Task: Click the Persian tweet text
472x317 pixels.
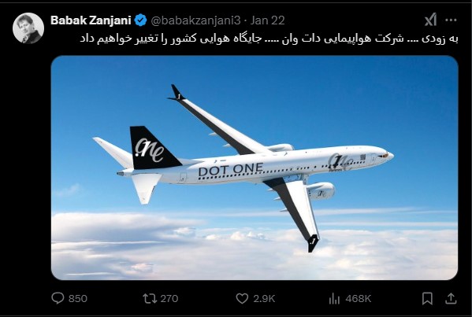Action: click(x=269, y=39)
